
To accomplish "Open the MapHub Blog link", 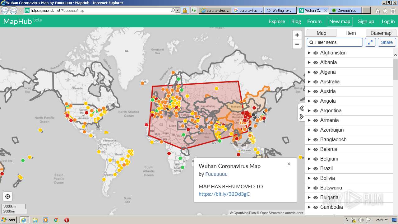I will [296, 21].
